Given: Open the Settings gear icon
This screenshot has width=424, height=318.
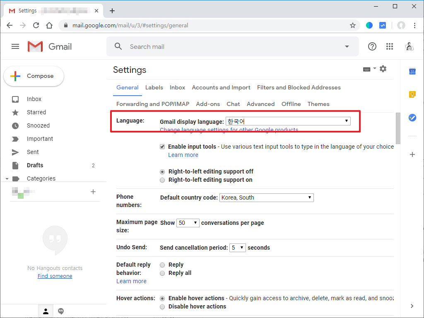Looking at the screenshot, I should point(383,69).
